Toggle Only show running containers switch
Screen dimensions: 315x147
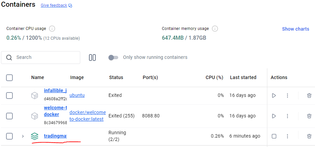[x=113, y=58]
